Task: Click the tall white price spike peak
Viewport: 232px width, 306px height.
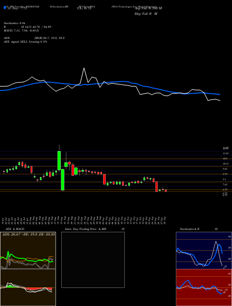Action: [x=84, y=68]
